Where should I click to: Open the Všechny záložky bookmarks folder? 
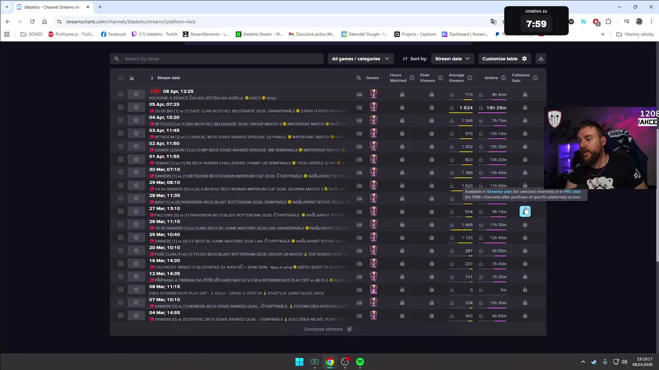click(635, 34)
